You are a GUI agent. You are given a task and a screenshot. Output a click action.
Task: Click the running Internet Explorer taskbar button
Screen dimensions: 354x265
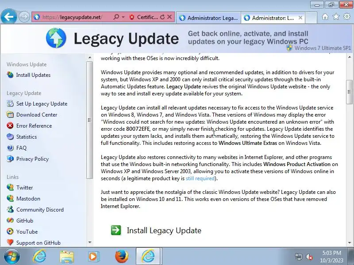[148, 256]
